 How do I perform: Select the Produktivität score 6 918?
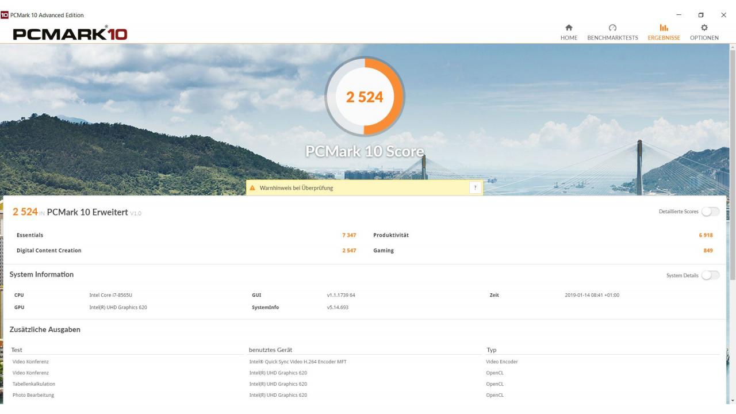click(x=706, y=235)
